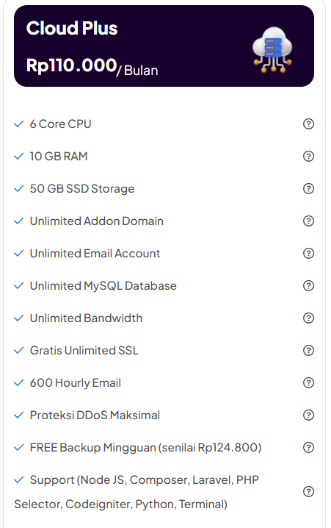This screenshot has width=331, height=528.
Task: Show help for Support Node JS feature
Action: (x=308, y=492)
